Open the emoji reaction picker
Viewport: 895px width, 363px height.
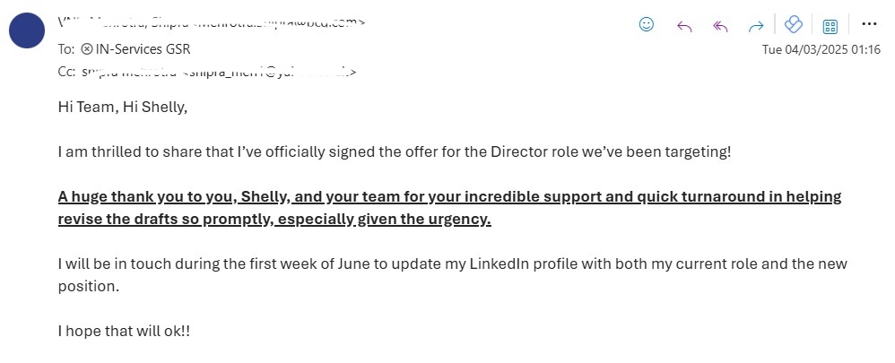[x=647, y=25]
